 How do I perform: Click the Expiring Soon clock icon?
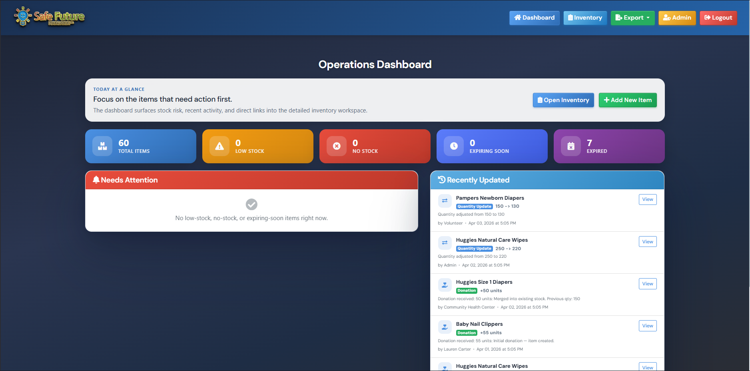(x=454, y=146)
